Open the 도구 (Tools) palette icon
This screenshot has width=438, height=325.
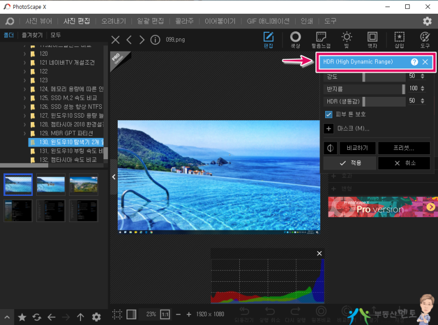tap(425, 39)
